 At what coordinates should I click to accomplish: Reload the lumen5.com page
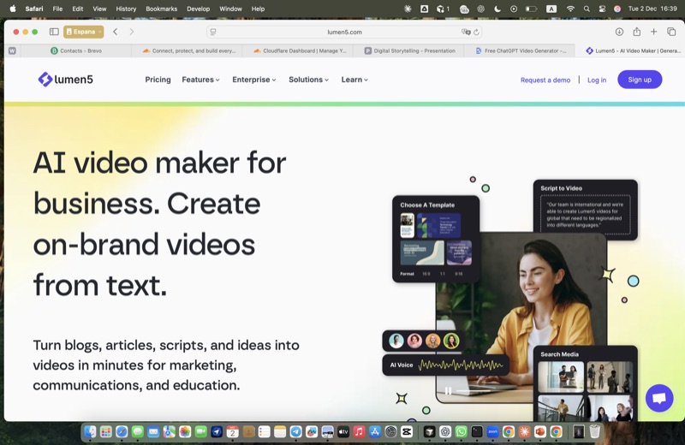476,32
